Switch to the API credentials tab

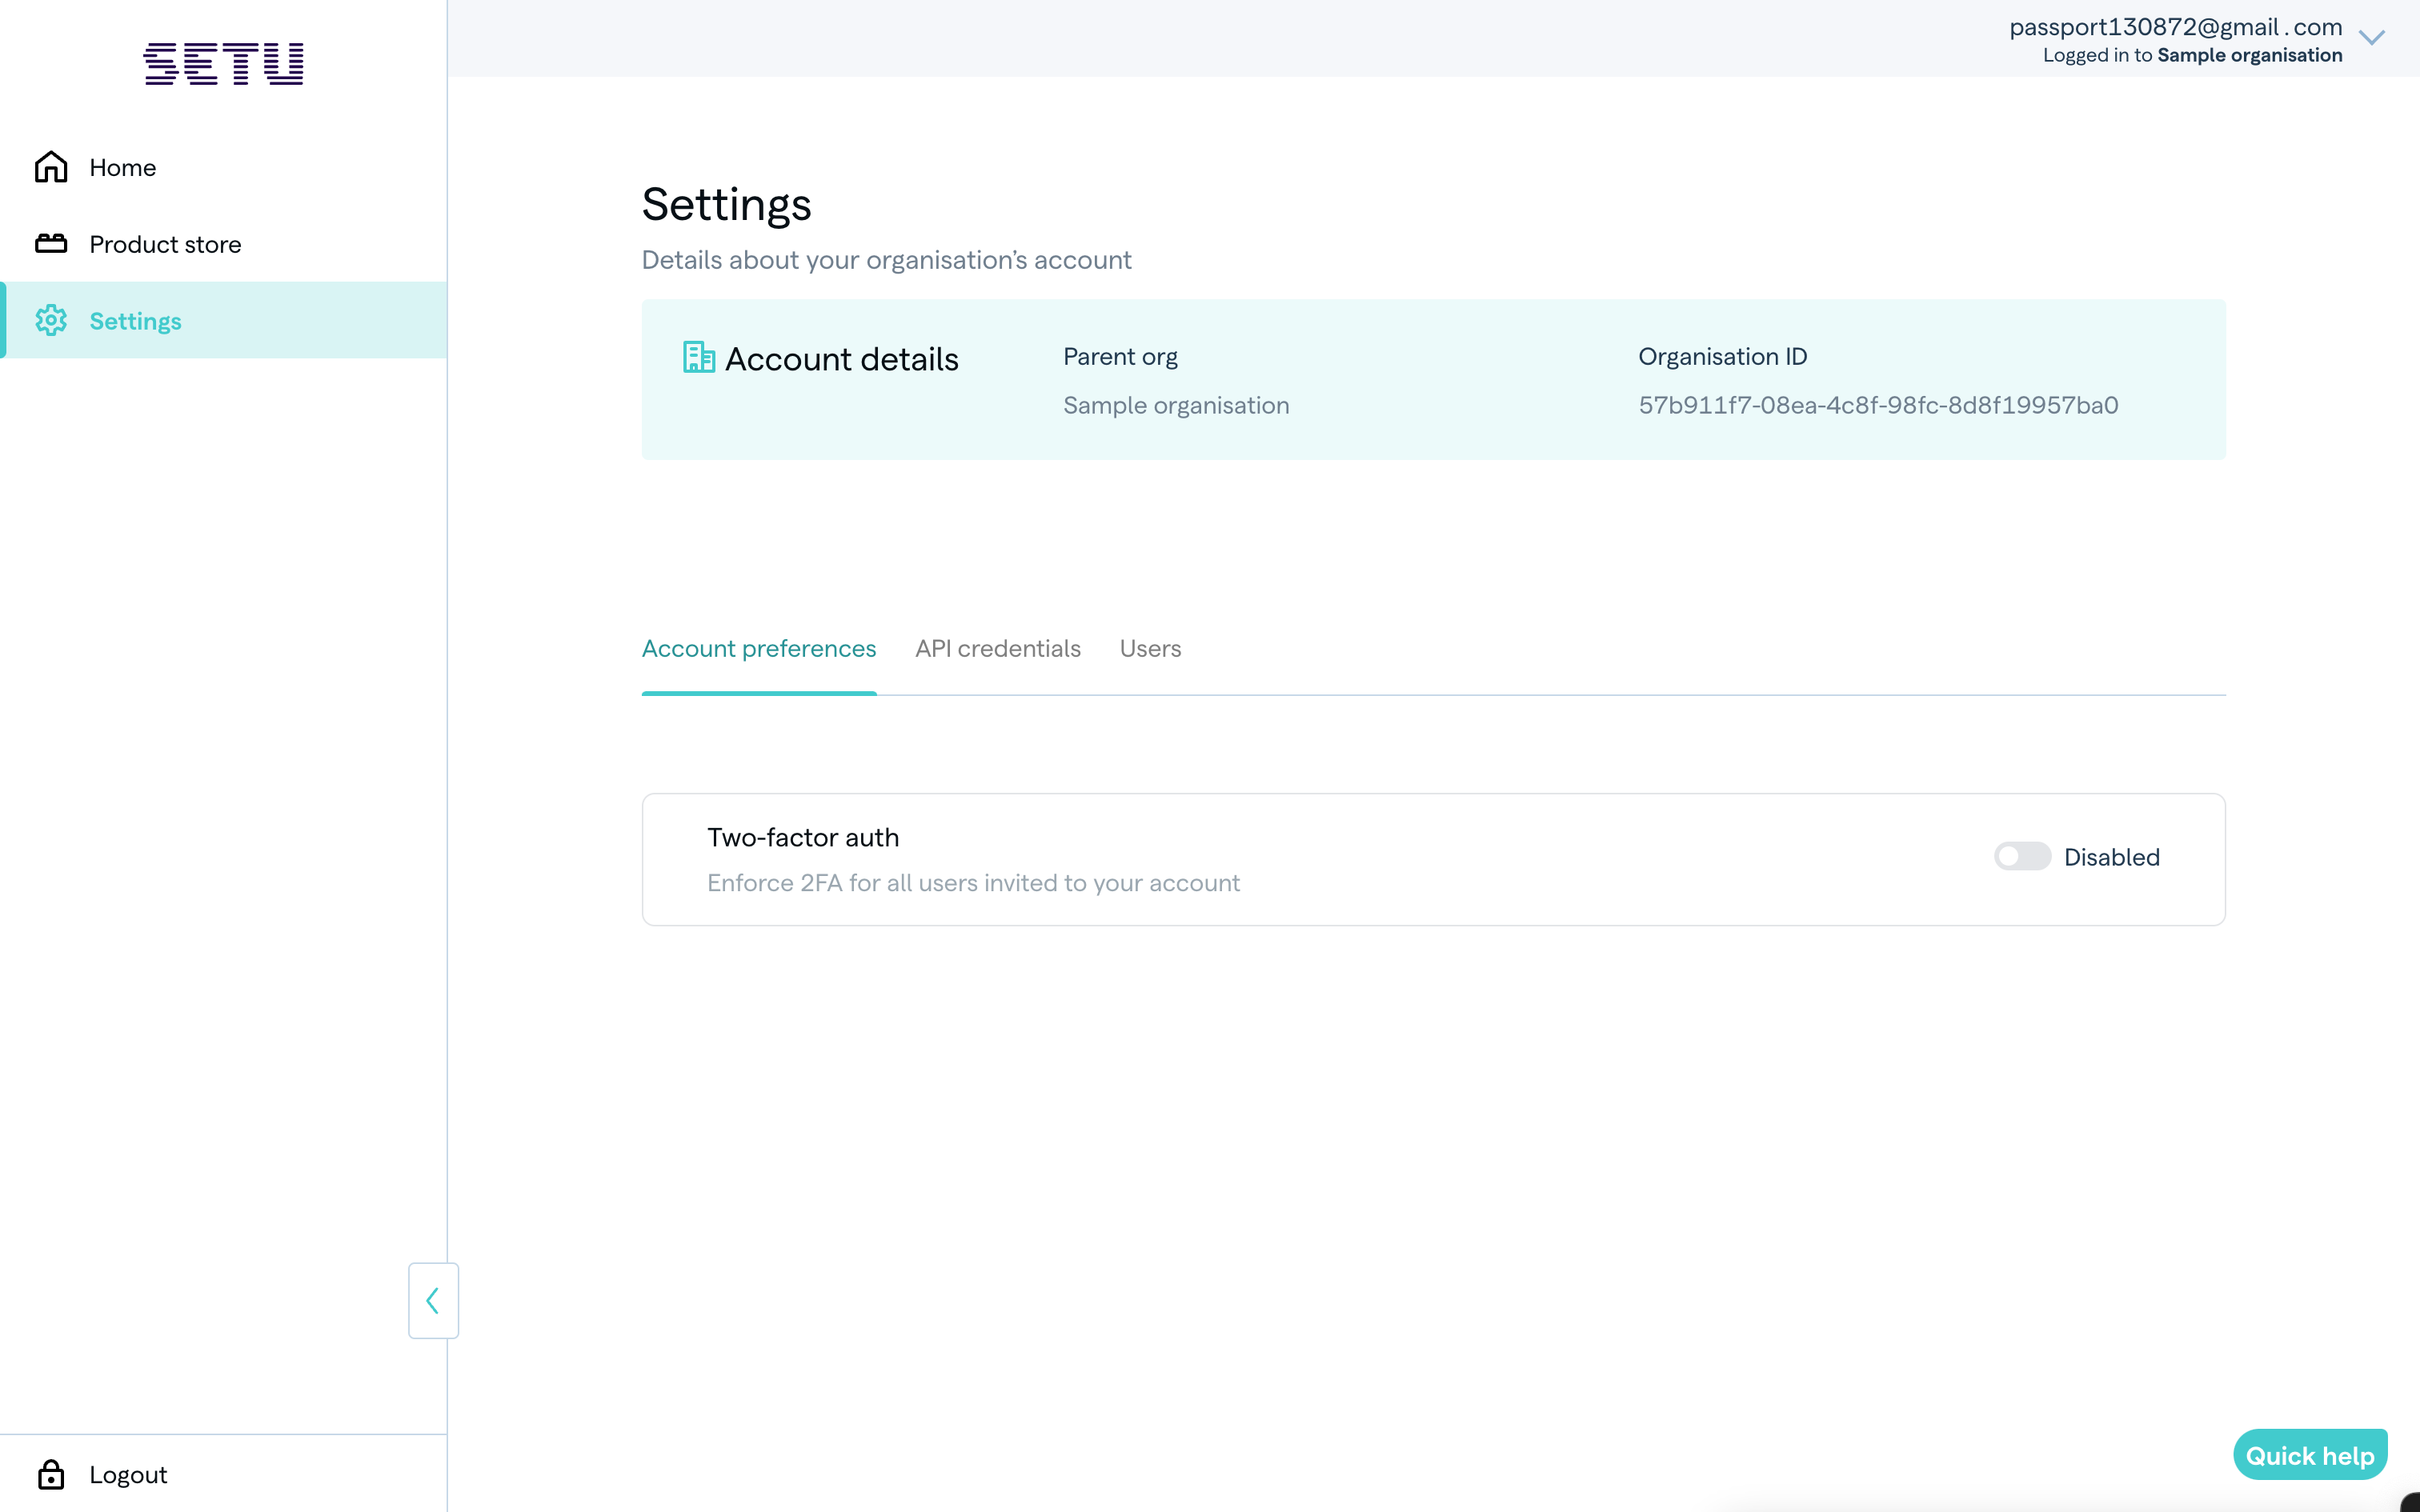pyautogui.click(x=997, y=648)
